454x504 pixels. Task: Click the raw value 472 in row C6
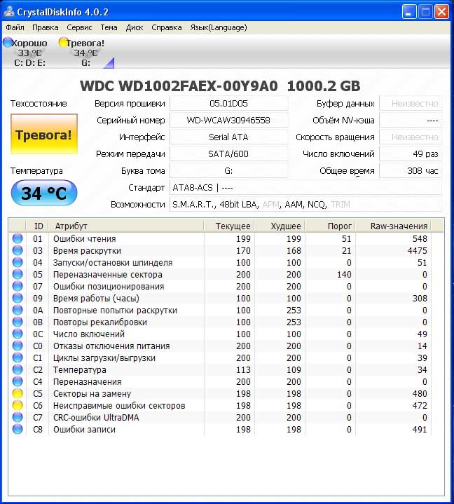(x=420, y=405)
